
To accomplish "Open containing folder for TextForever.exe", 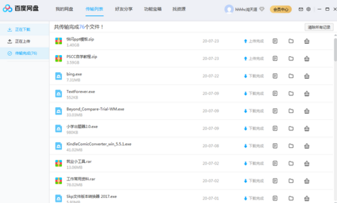I will [291, 93].
